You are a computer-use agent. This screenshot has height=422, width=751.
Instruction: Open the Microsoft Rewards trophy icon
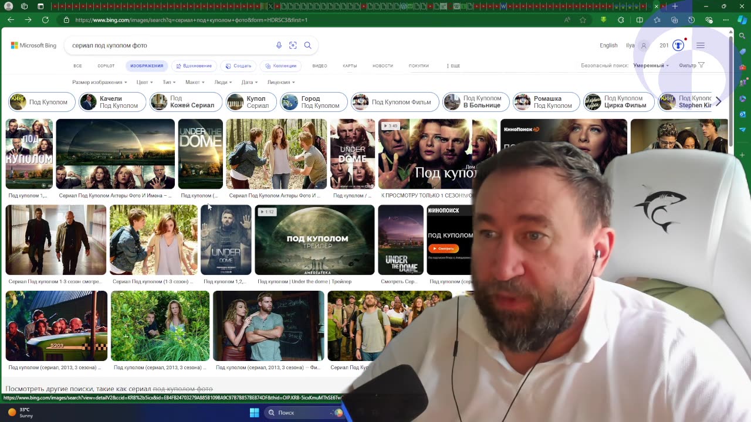click(x=678, y=45)
